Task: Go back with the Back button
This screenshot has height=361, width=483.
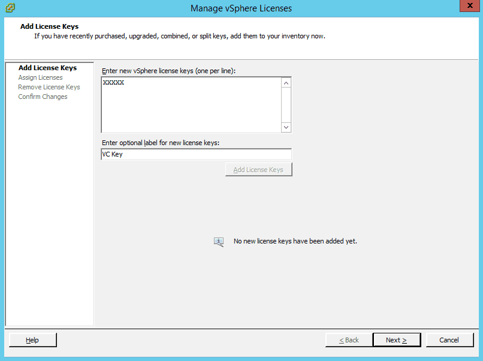Action: pos(349,340)
